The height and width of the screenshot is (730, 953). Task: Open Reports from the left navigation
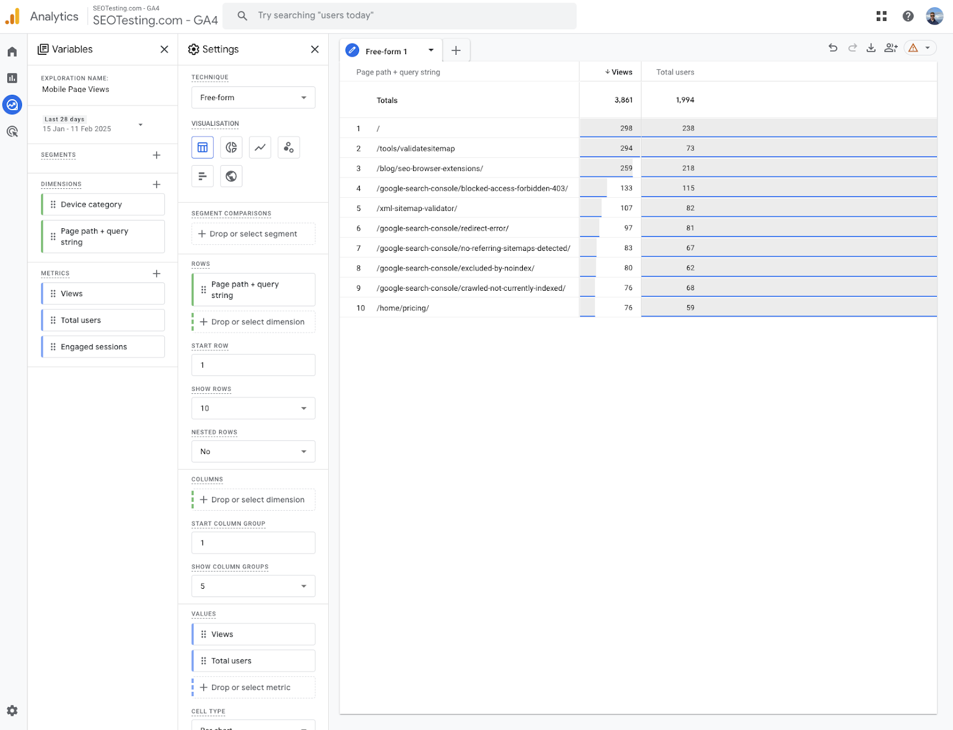[12, 78]
